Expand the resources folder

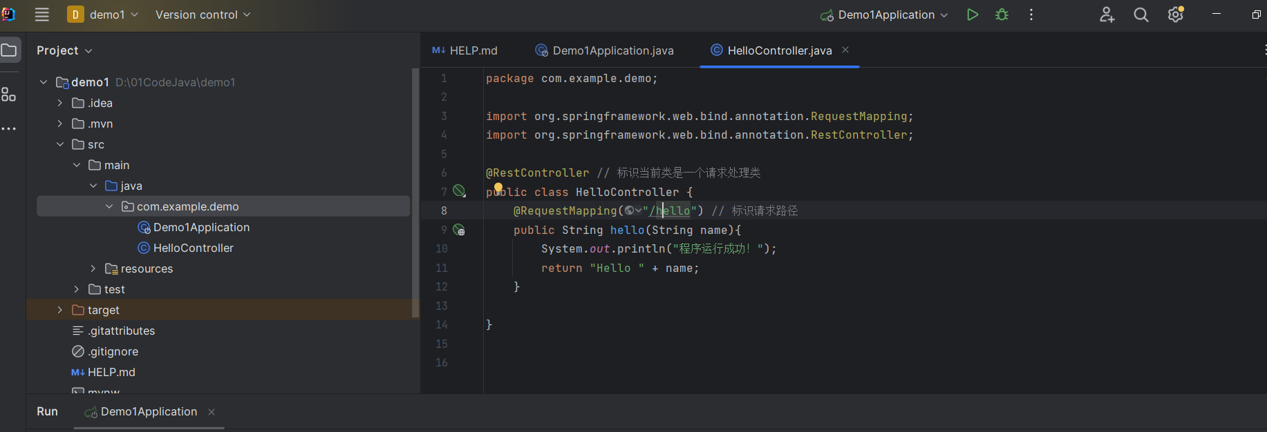point(93,268)
